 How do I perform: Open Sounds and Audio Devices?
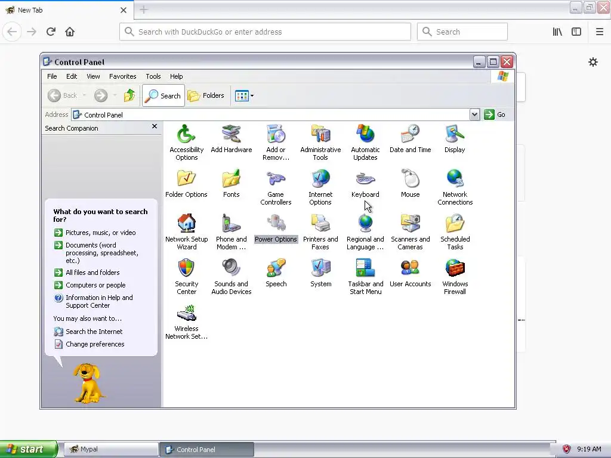pos(231,277)
